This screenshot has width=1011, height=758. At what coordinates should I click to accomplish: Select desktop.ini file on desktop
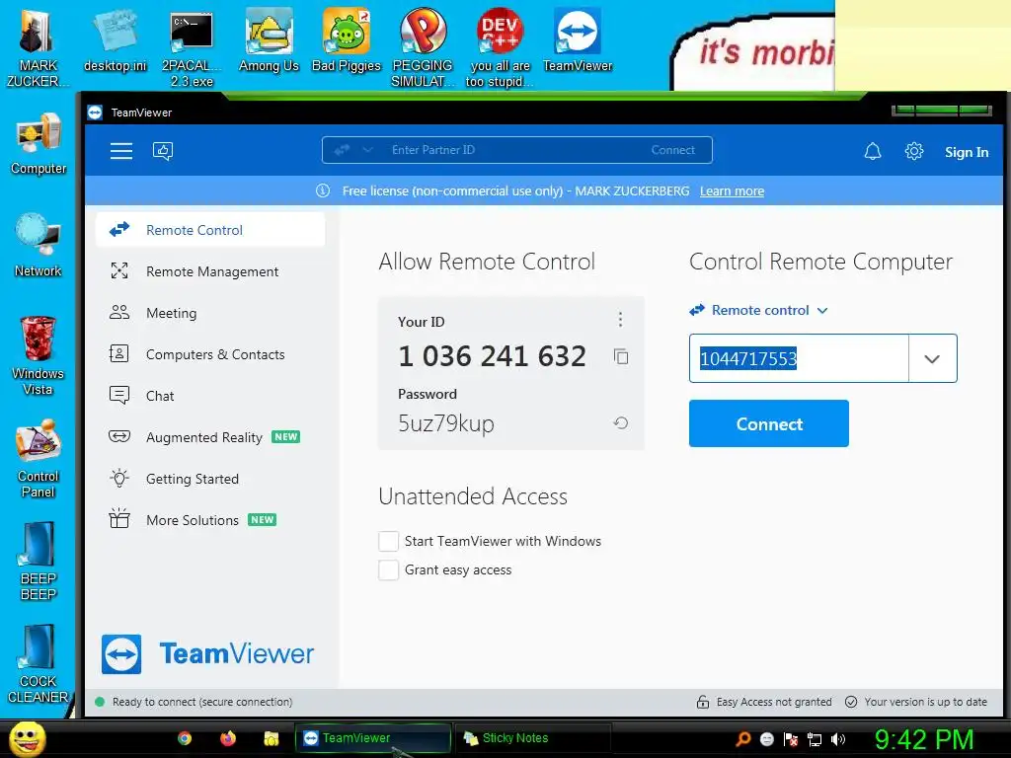tap(115, 39)
